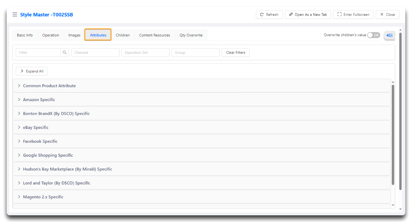Open the Children tab
The image size is (412, 222).
coord(123,35)
